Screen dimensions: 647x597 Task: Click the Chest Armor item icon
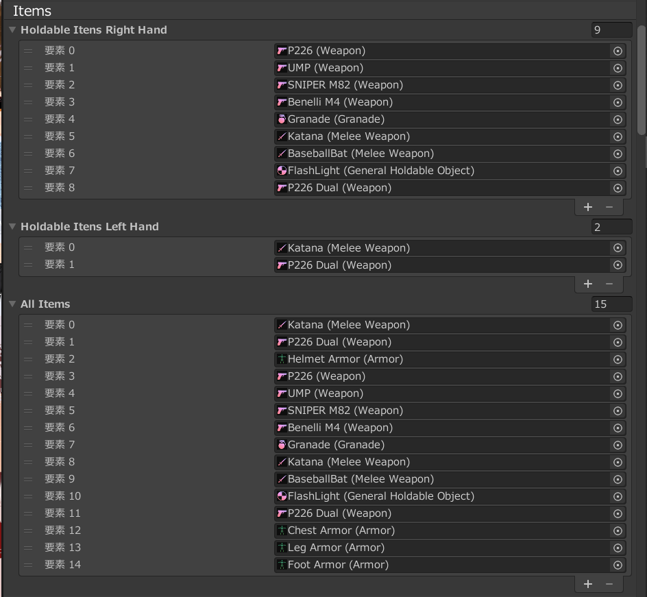tap(282, 531)
